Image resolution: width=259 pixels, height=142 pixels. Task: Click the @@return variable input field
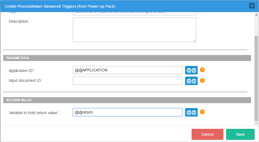[127, 112]
